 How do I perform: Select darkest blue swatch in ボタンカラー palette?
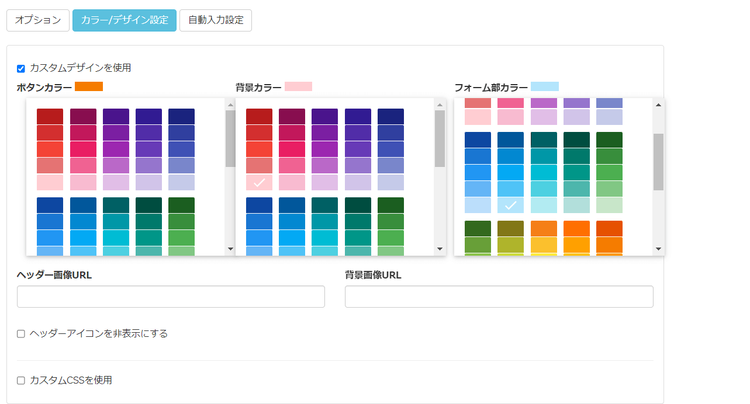click(x=50, y=206)
